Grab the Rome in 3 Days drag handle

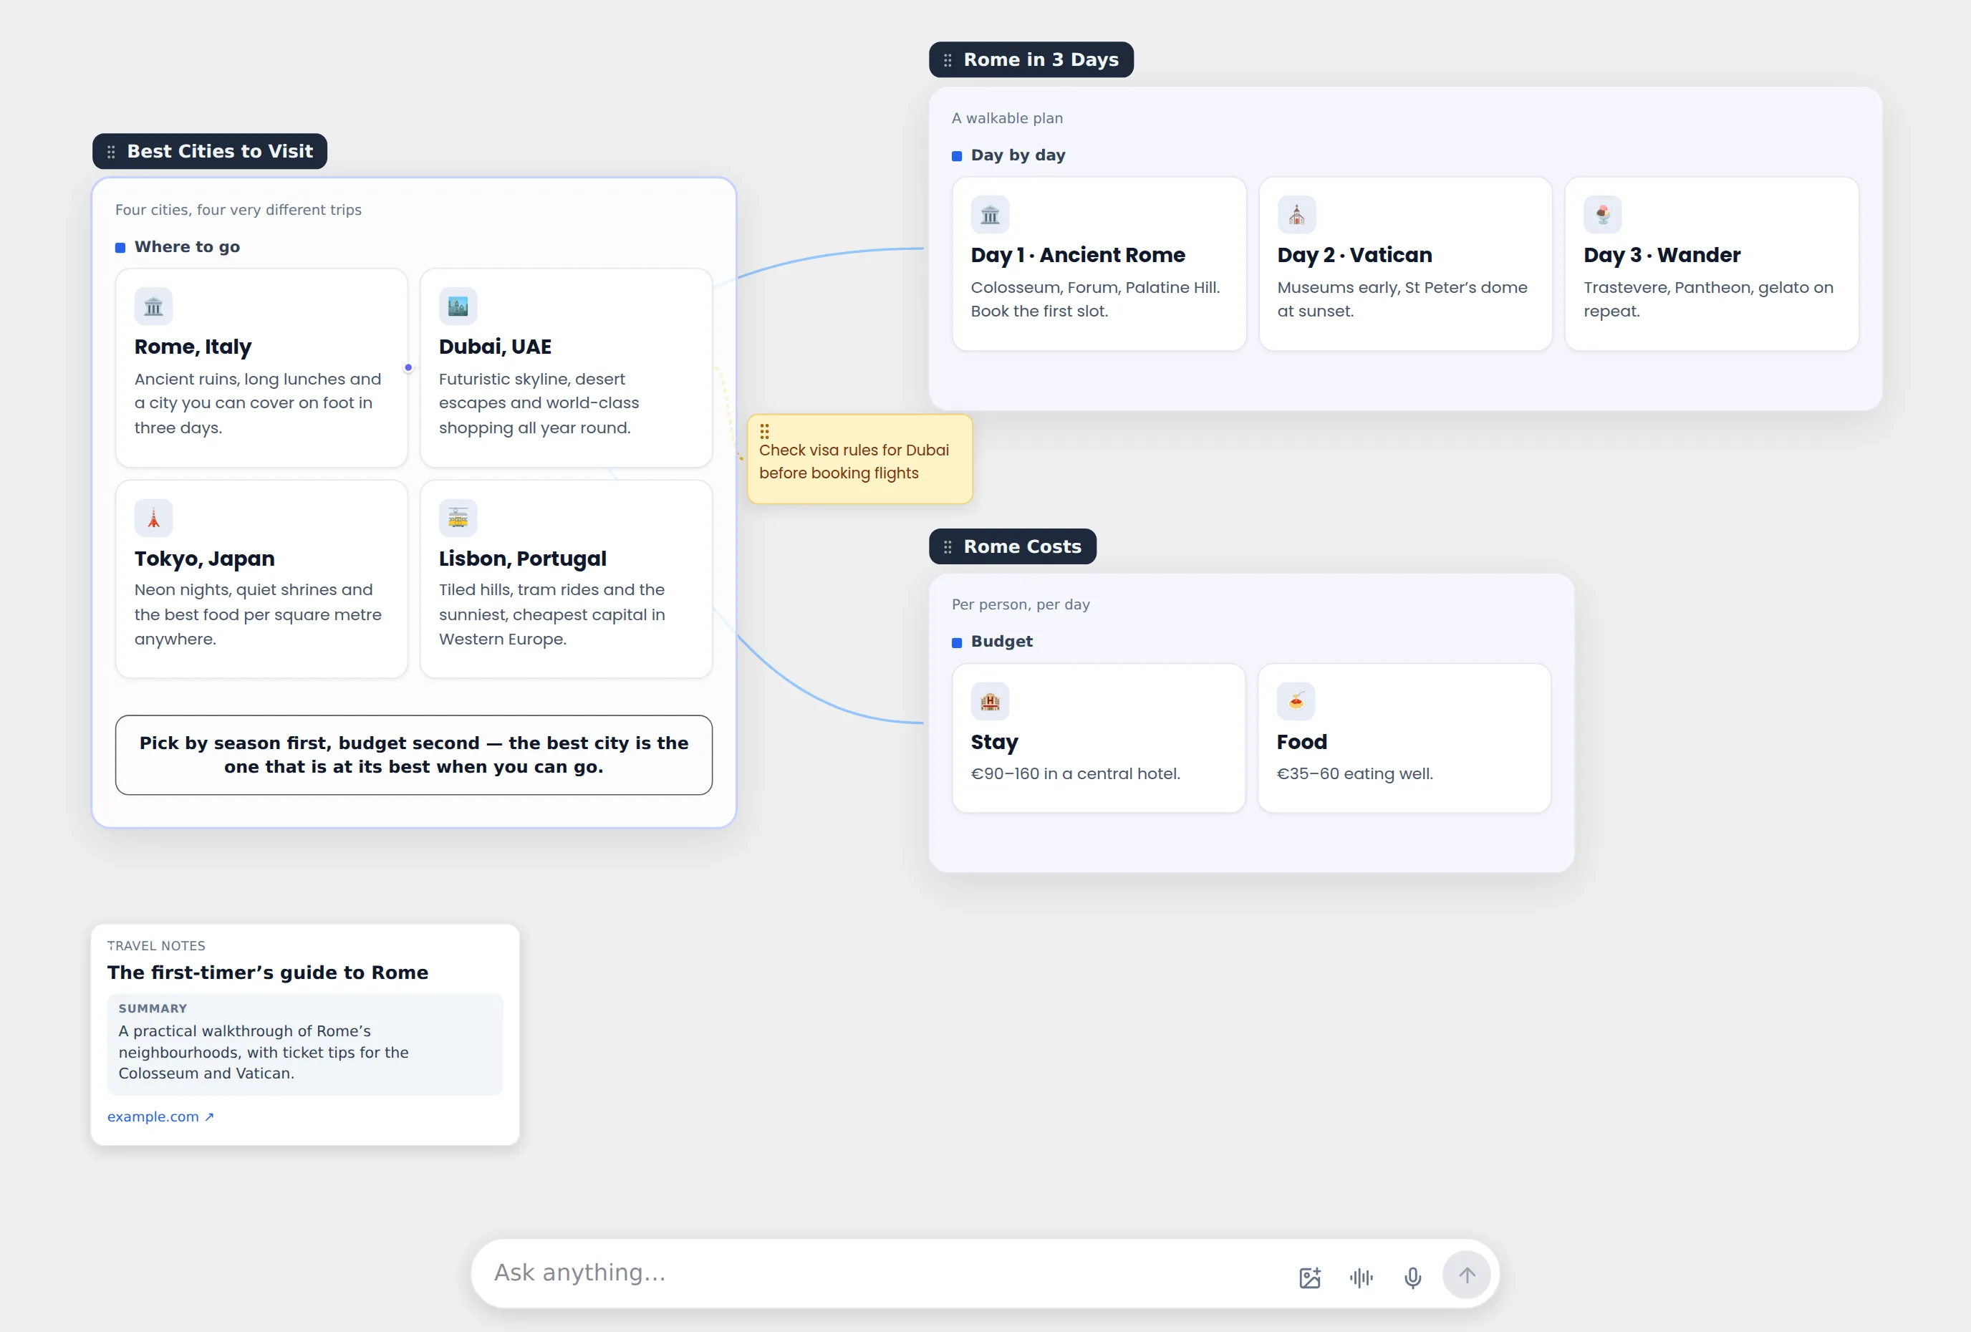(x=948, y=60)
